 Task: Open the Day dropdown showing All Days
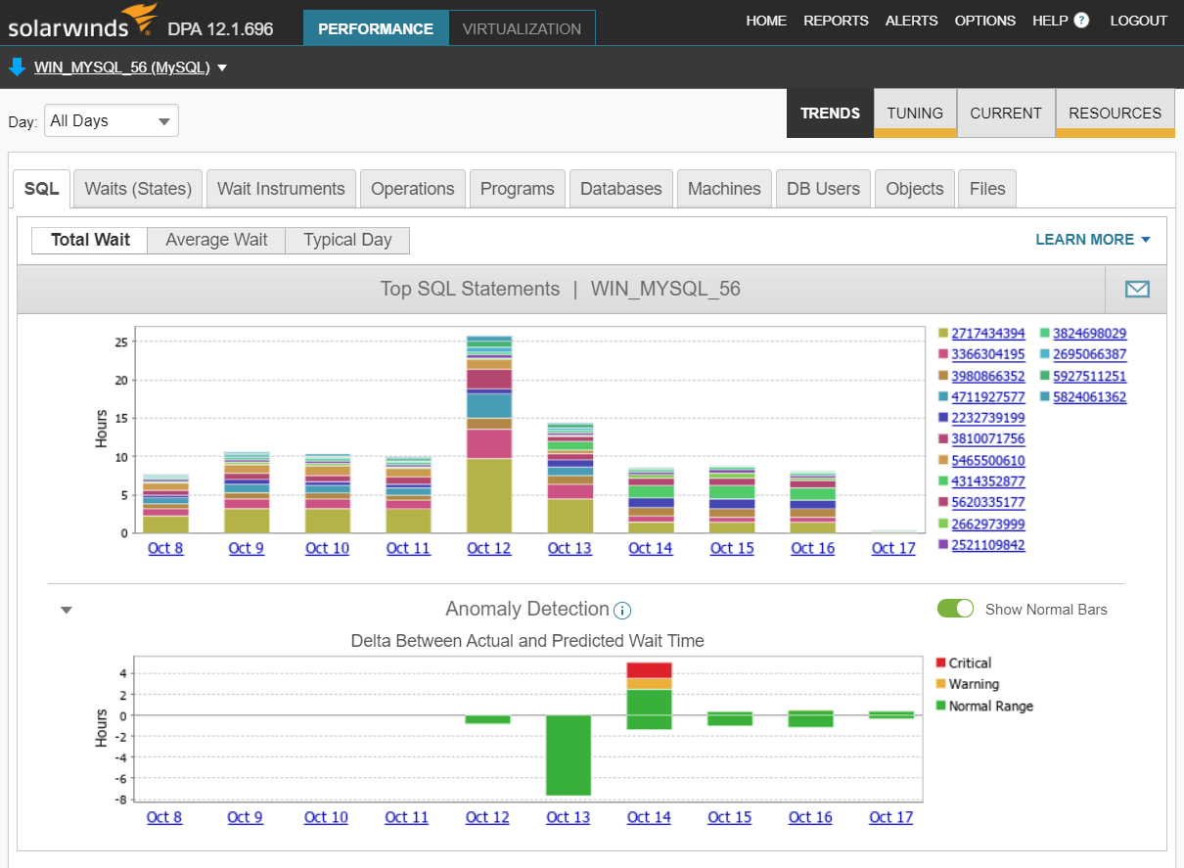pyautogui.click(x=112, y=121)
